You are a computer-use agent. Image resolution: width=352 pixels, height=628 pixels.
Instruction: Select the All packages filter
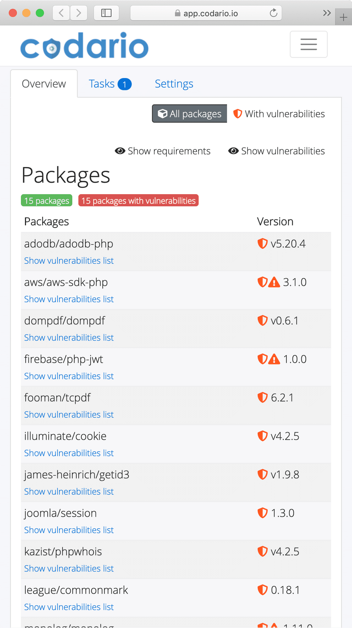(190, 114)
